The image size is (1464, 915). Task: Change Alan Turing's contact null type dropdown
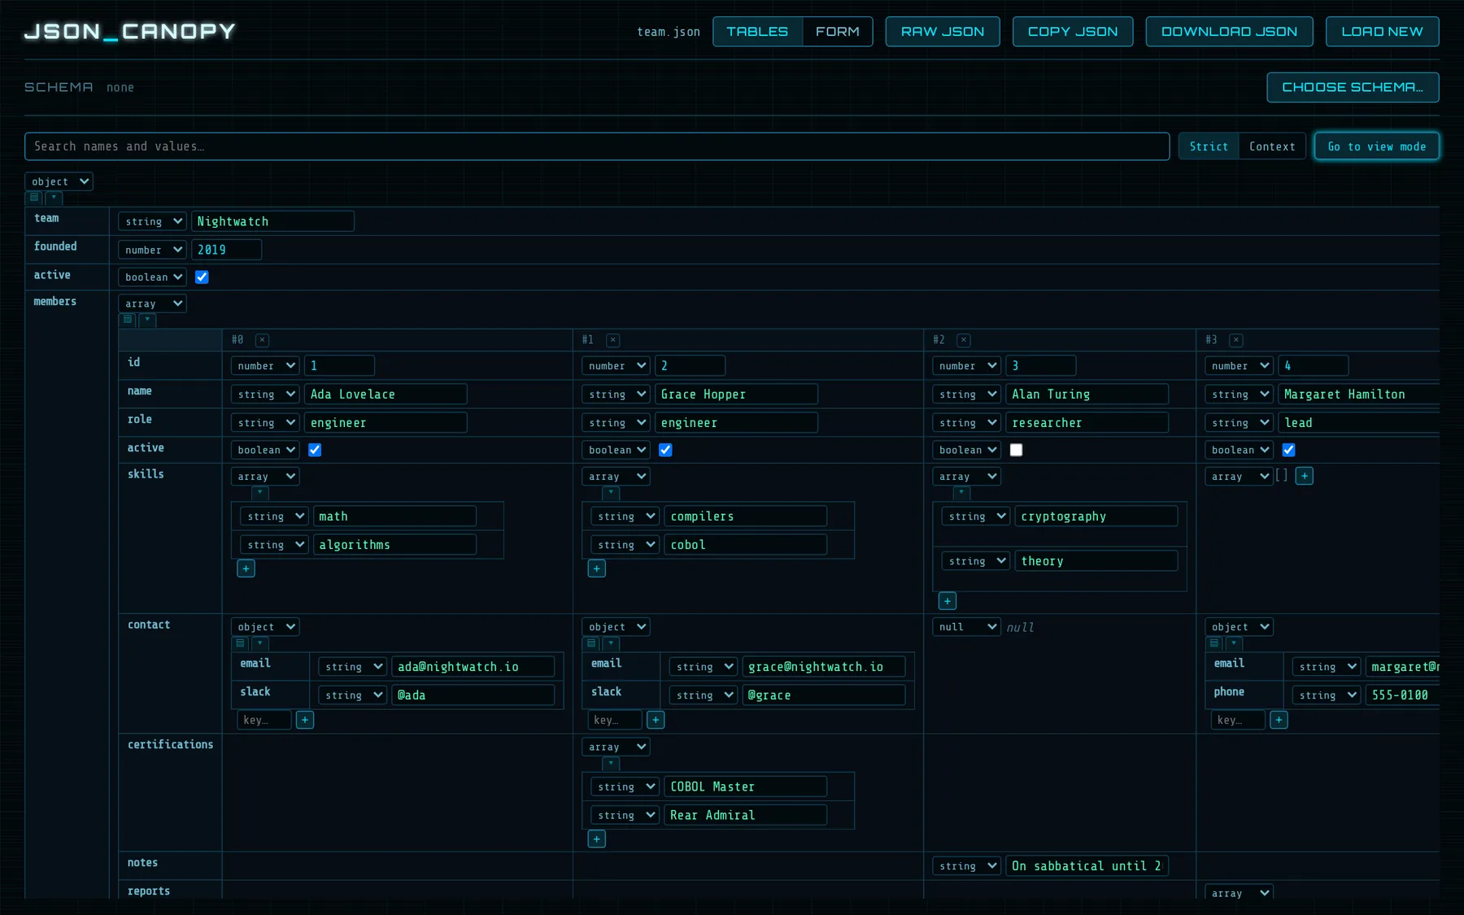pyautogui.click(x=966, y=627)
